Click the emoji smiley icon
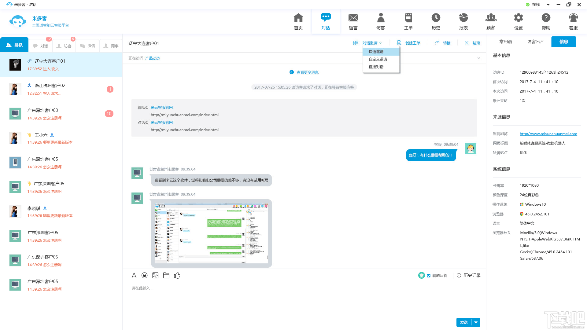 pyautogui.click(x=145, y=275)
